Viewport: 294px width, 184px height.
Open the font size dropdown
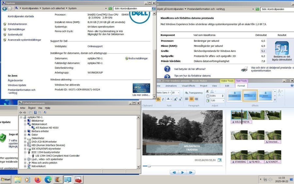[178, 93]
